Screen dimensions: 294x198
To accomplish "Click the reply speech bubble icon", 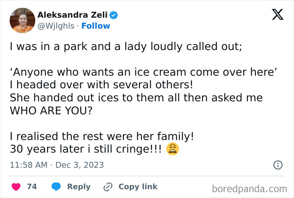I will pyautogui.click(x=57, y=187).
